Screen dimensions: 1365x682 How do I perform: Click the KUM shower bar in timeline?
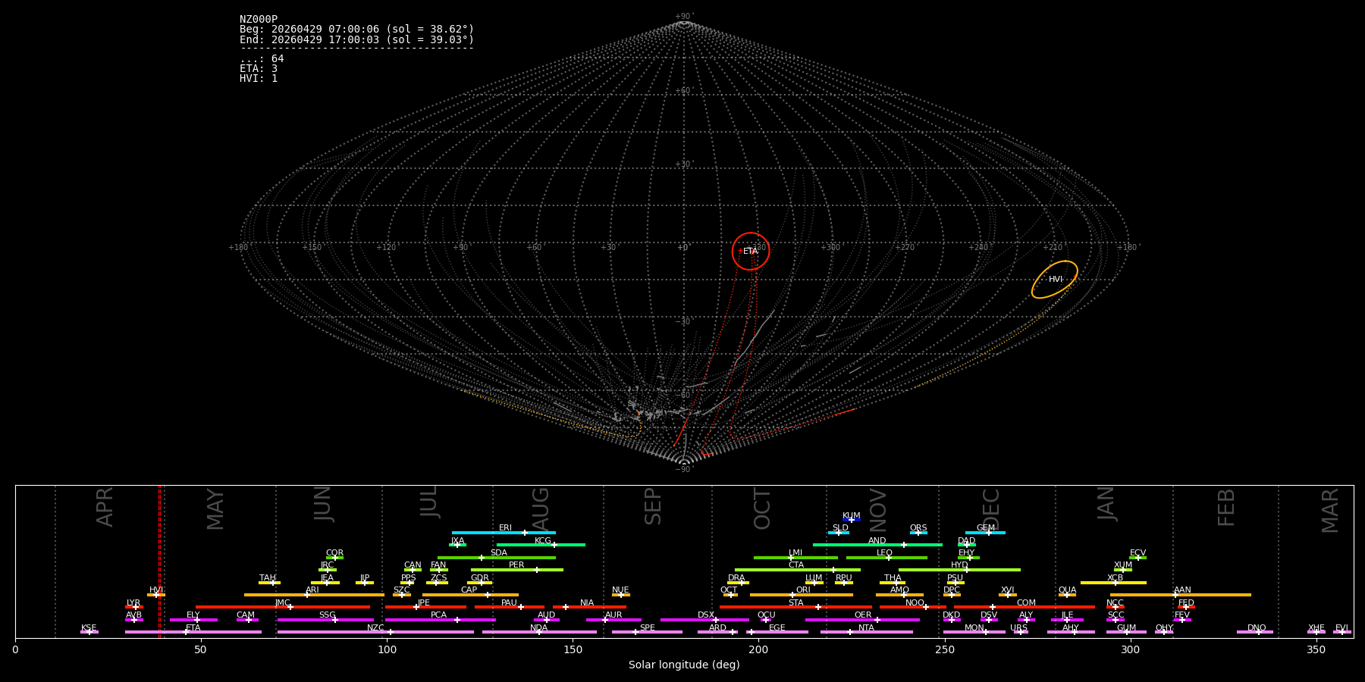(852, 520)
